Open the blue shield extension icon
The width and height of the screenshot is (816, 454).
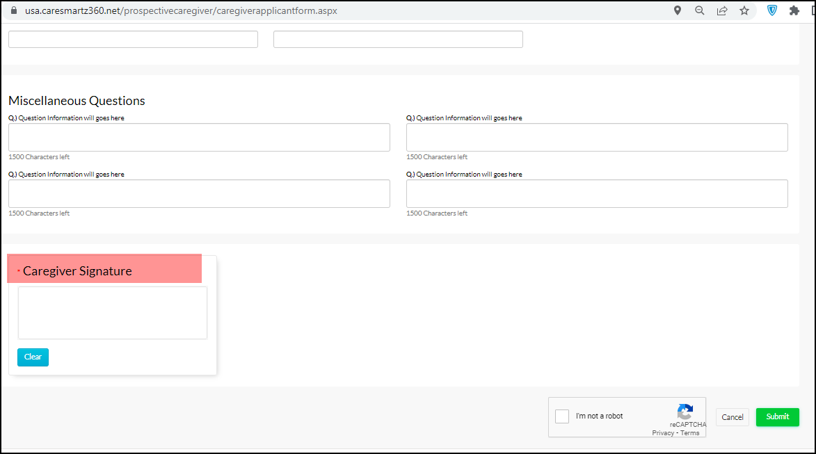pyautogui.click(x=771, y=11)
